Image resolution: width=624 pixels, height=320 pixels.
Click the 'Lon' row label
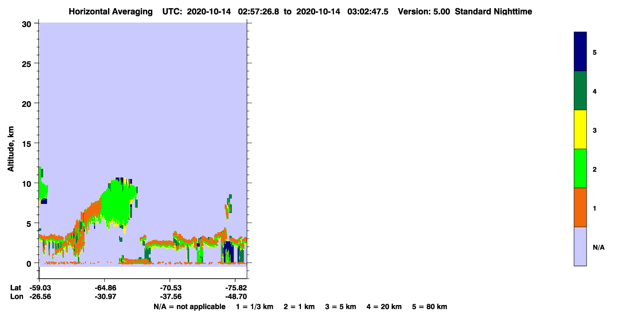click(16, 297)
